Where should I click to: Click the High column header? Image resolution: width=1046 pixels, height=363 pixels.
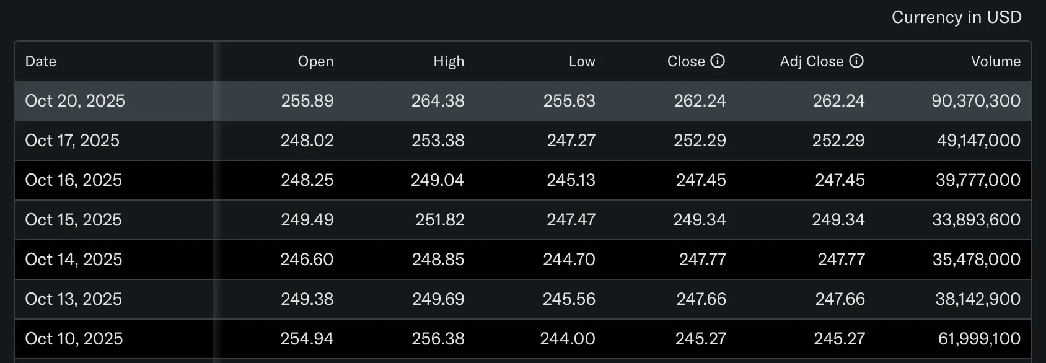(x=449, y=61)
